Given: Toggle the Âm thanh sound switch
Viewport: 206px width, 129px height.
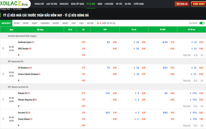Looking at the screenshot, I should pyautogui.click(x=202, y=23).
